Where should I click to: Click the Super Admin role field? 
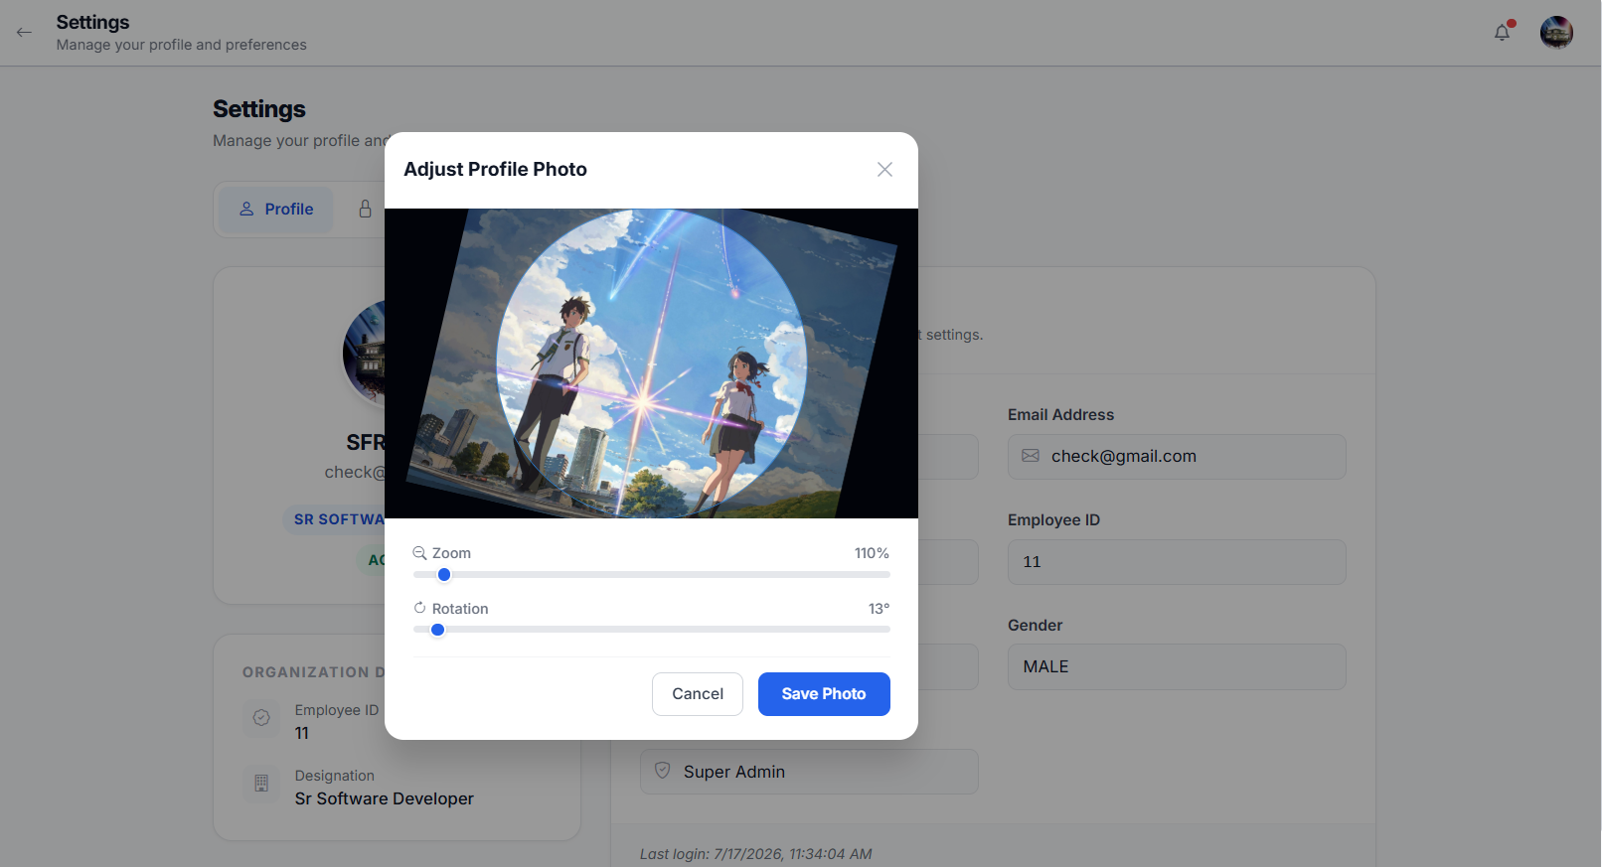tap(809, 772)
